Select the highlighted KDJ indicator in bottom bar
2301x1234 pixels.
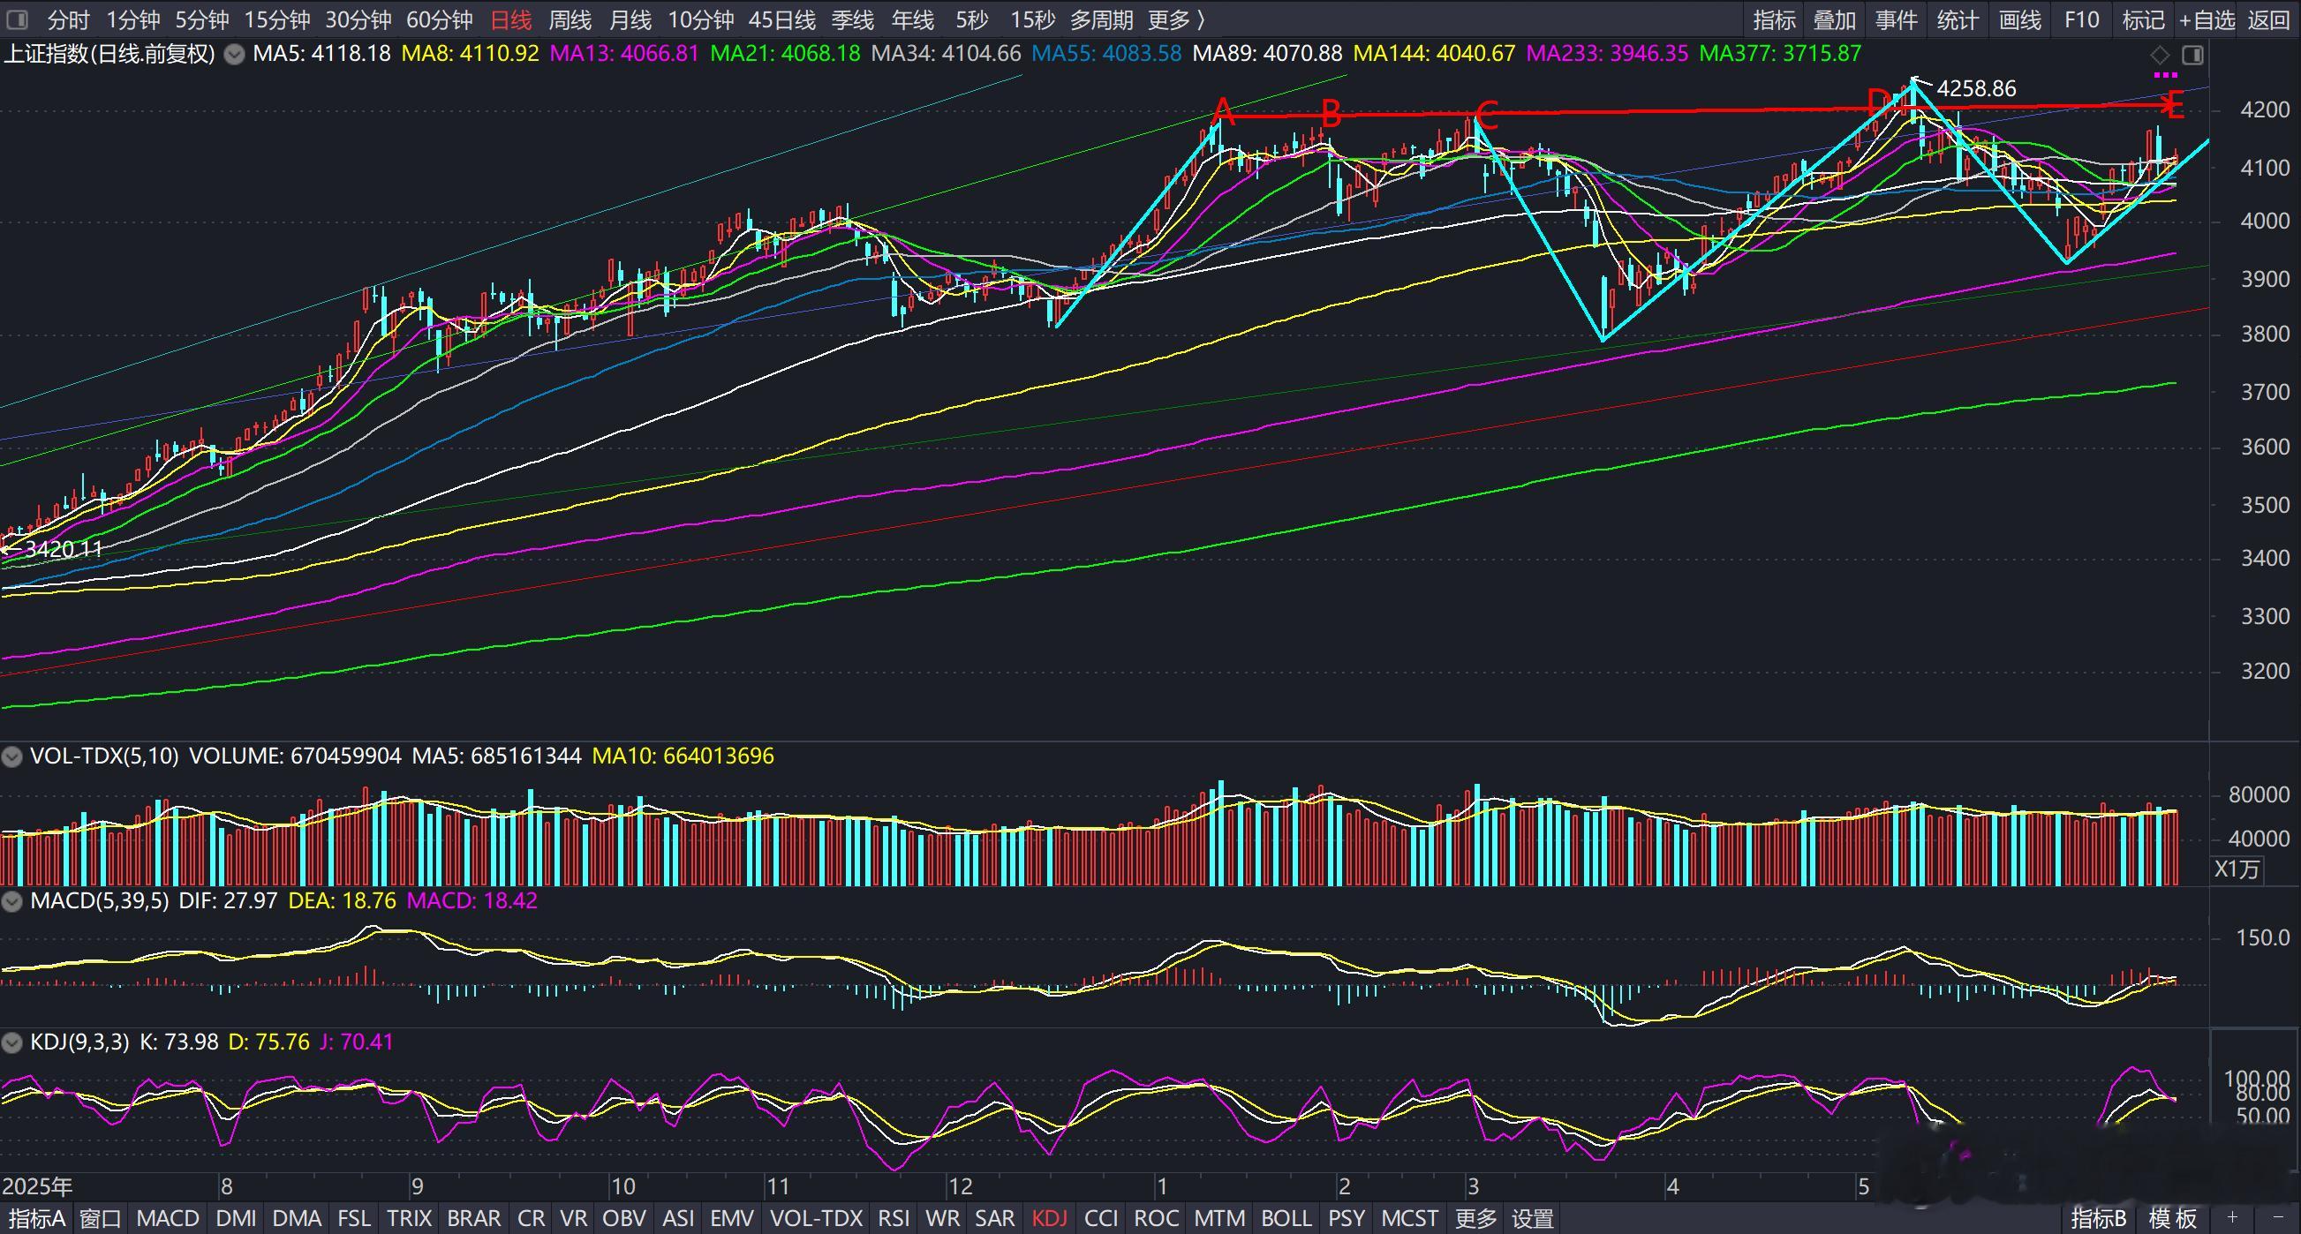[x=1050, y=1218]
